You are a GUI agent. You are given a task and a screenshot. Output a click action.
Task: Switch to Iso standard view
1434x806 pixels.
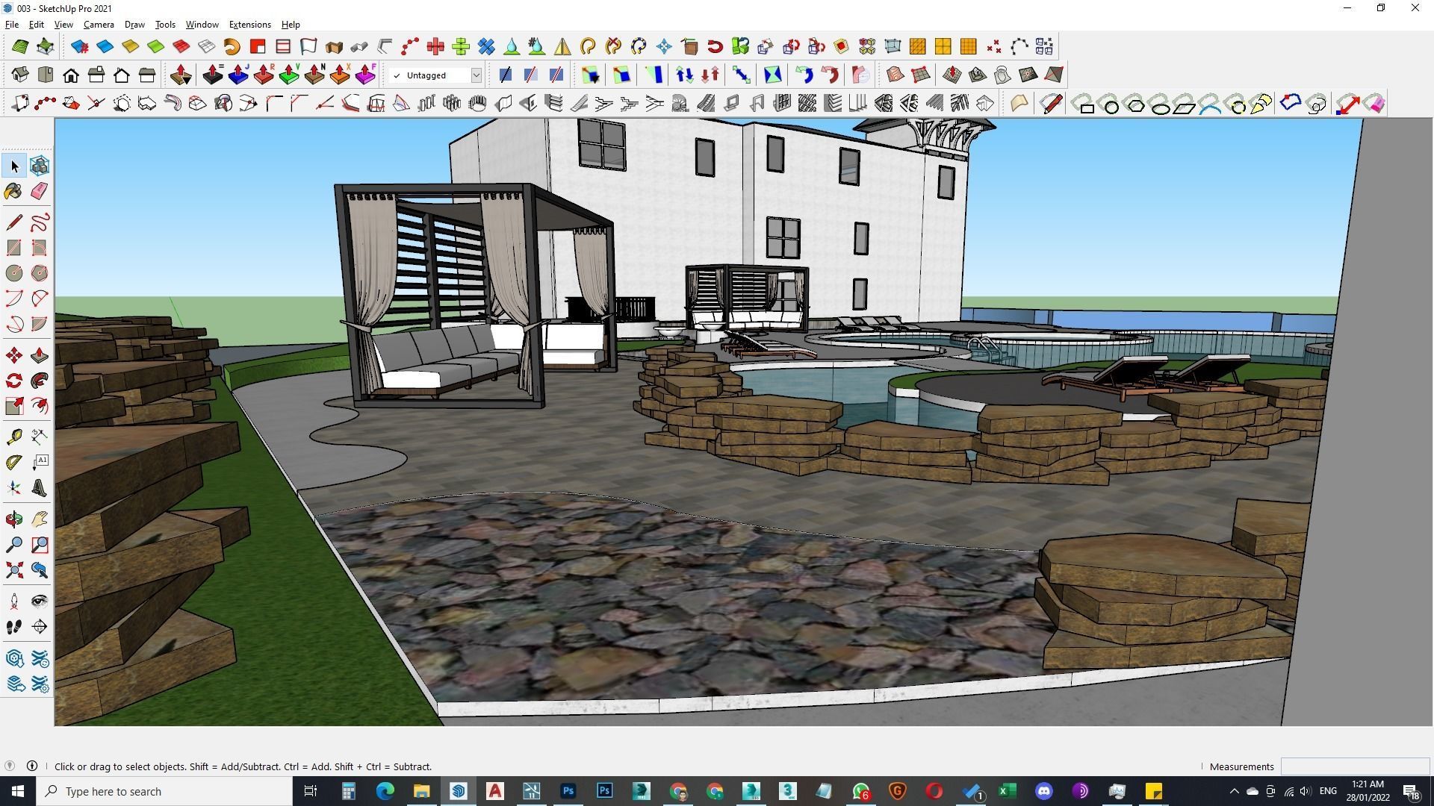(20, 75)
